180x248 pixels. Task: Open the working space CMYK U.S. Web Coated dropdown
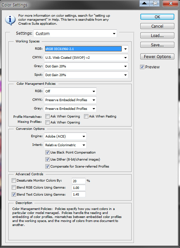86,57
